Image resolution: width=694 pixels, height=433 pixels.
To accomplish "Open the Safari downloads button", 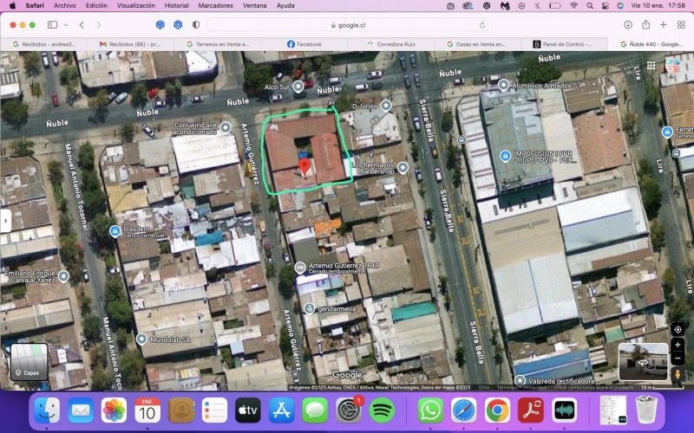I will point(627,25).
